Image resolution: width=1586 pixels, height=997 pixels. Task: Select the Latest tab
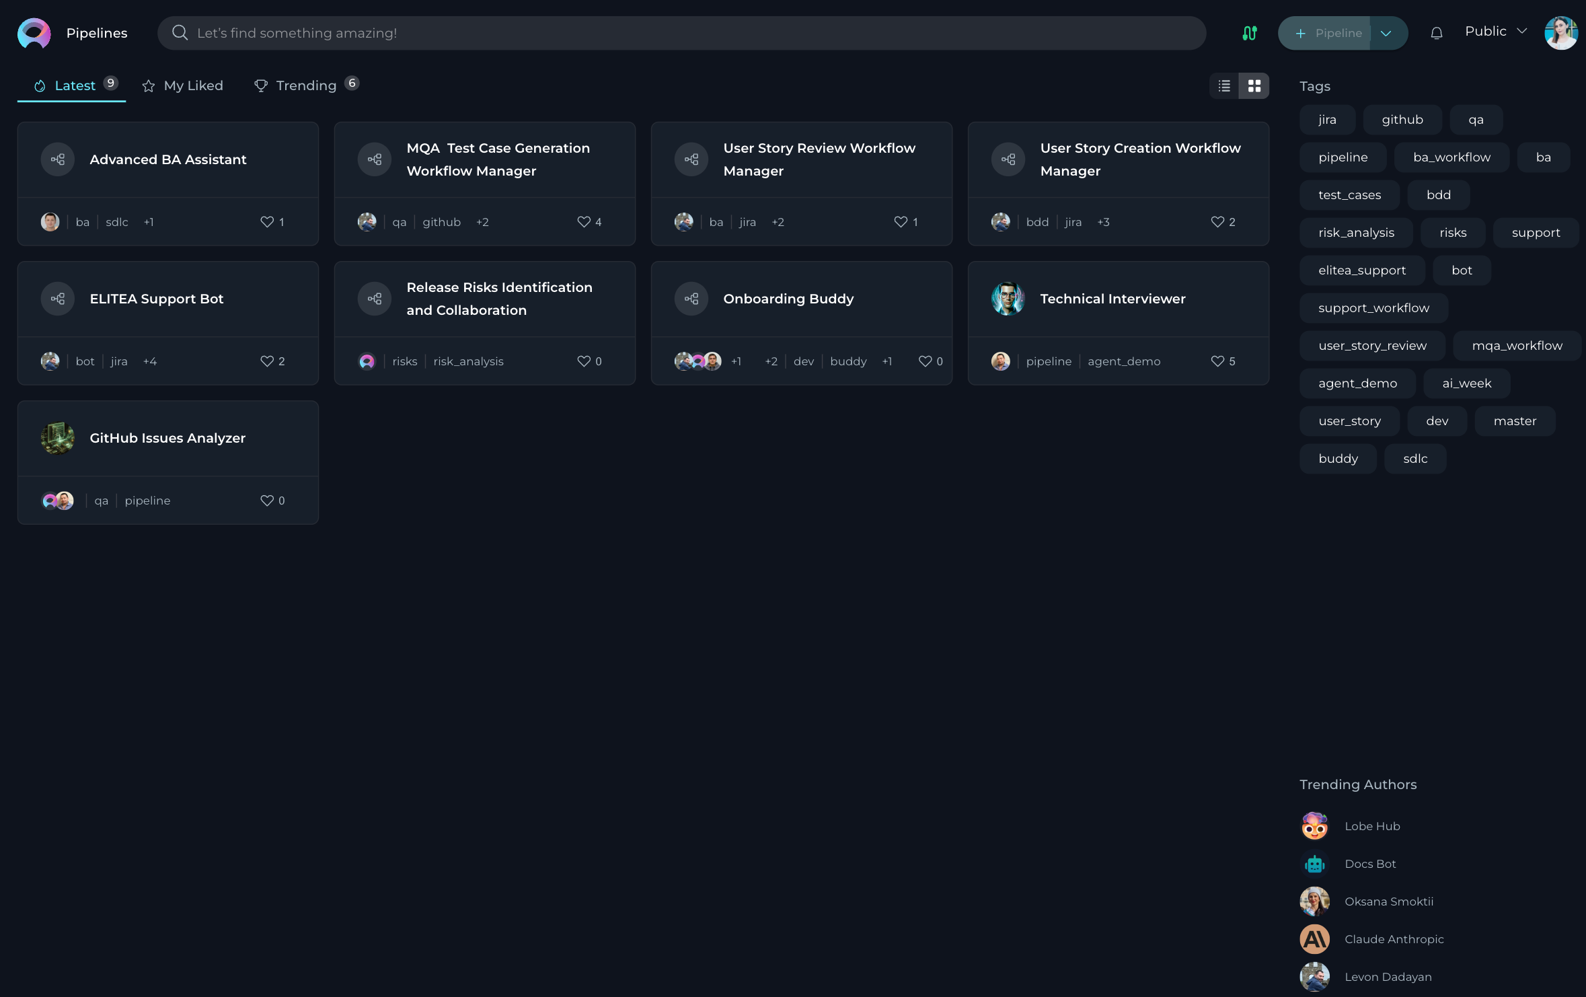click(x=72, y=86)
